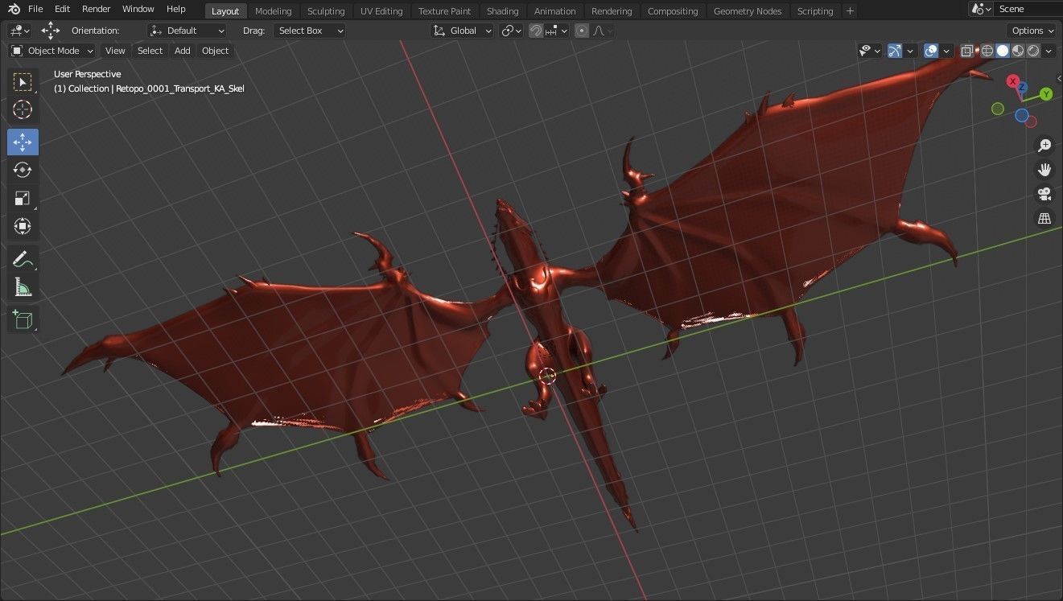
Task: Toggle proportional editing button
Action: click(582, 31)
